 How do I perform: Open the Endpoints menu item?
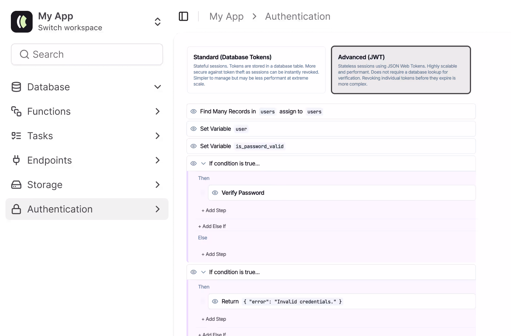point(87,160)
